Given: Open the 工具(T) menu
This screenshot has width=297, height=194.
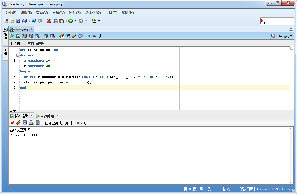Looking at the screenshot, I should [111, 13].
